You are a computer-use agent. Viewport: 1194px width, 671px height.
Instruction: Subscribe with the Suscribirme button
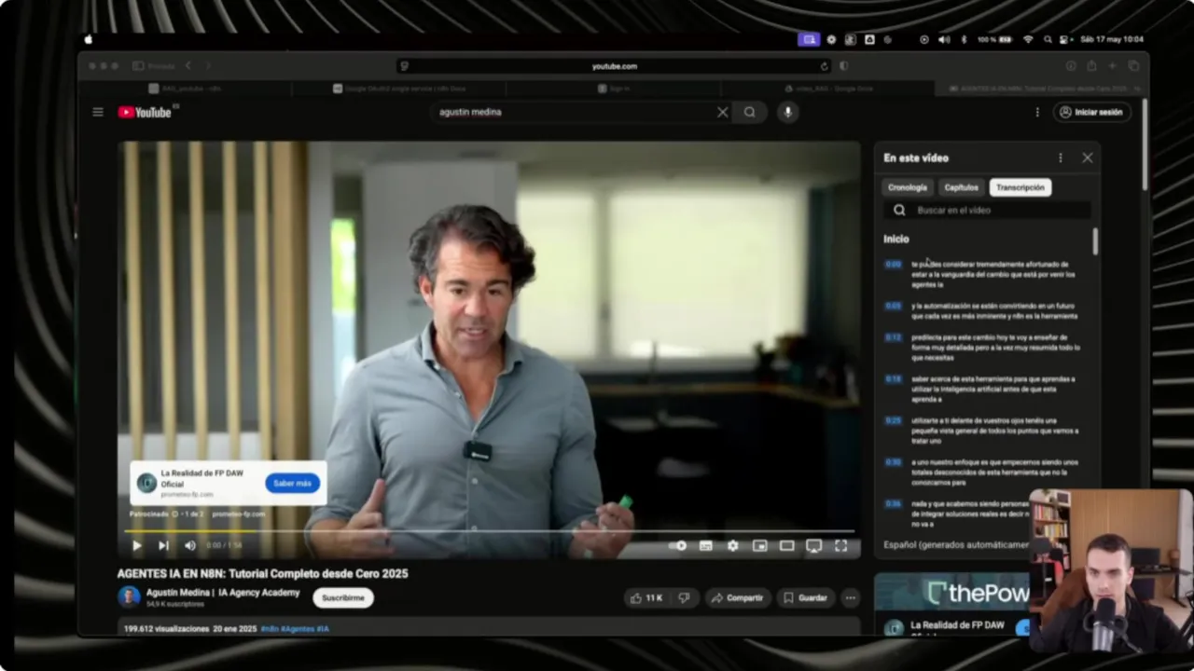[x=343, y=597]
